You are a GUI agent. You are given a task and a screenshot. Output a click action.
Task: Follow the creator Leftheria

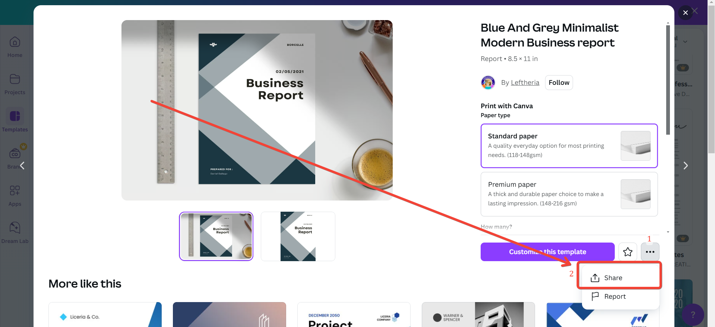pyautogui.click(x=559, y=83)
